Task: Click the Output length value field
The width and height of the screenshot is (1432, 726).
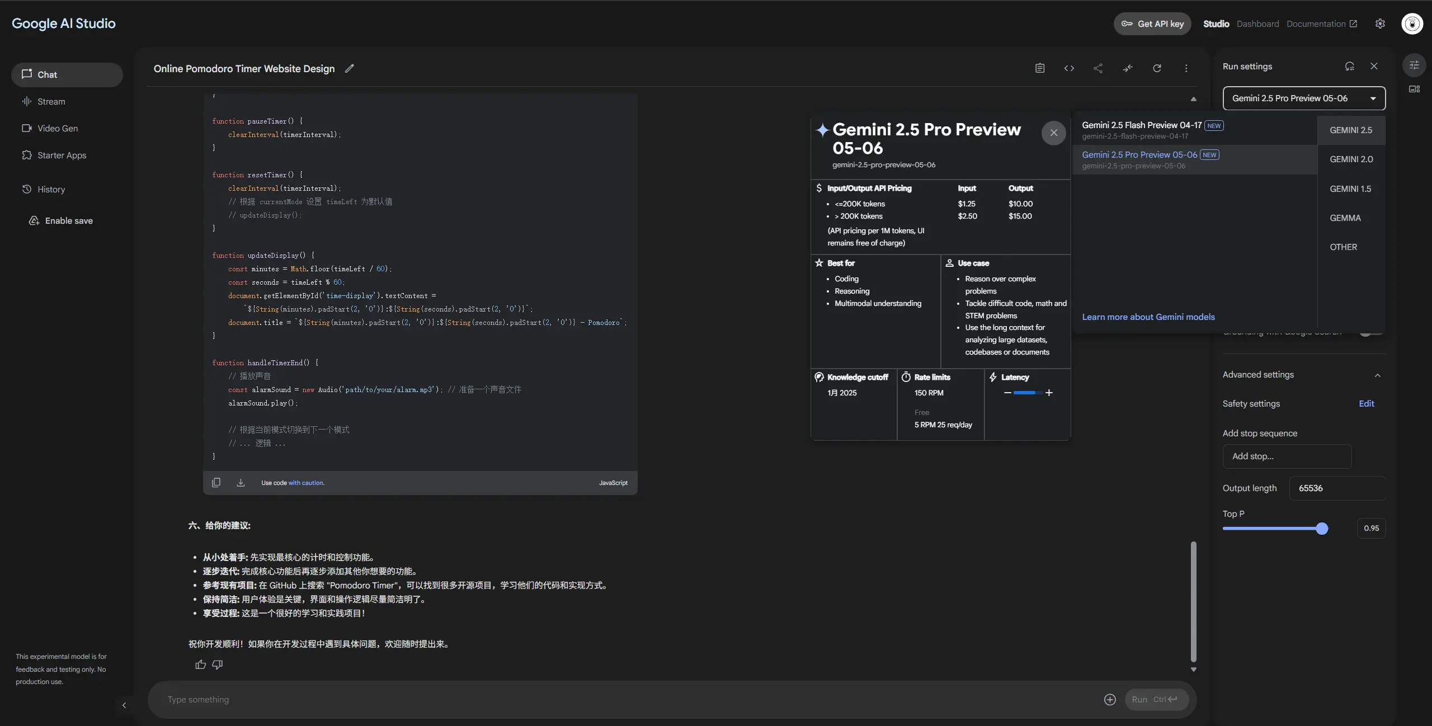Action: (1337, 488)
